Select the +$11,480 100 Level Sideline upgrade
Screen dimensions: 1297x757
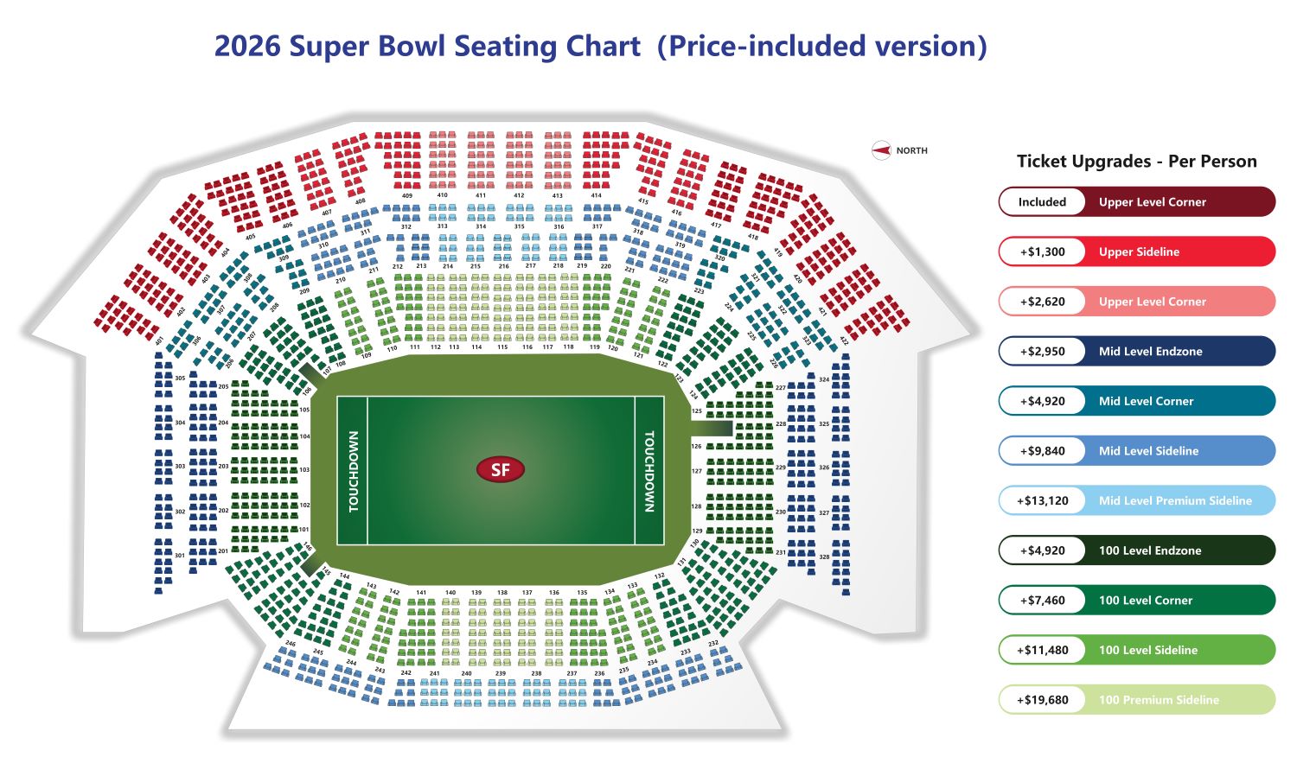point(1136,650)
